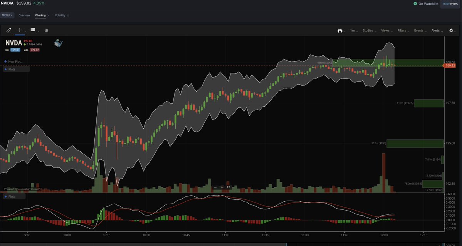Open chart settings gear

pyautogui.click(x=451, y=30)
